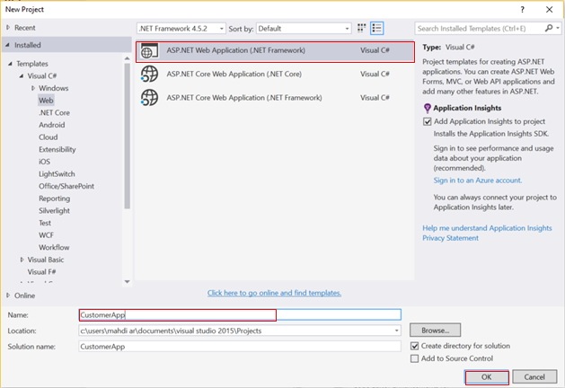Select the Android category

(x=52, y=125)
